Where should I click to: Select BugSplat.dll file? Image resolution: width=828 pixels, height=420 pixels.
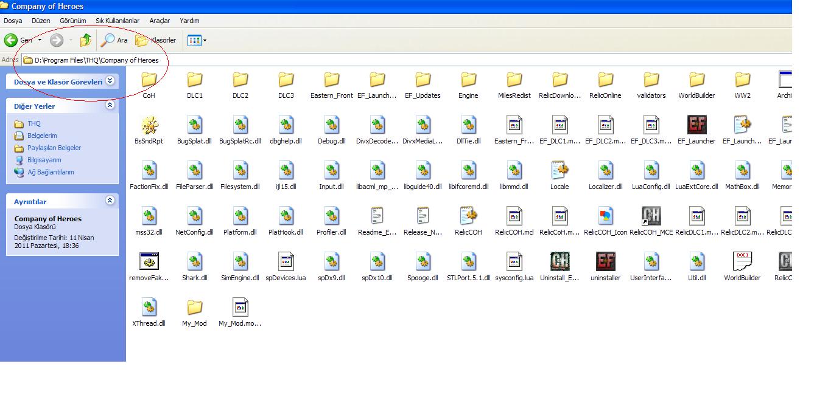pos(194,131)
